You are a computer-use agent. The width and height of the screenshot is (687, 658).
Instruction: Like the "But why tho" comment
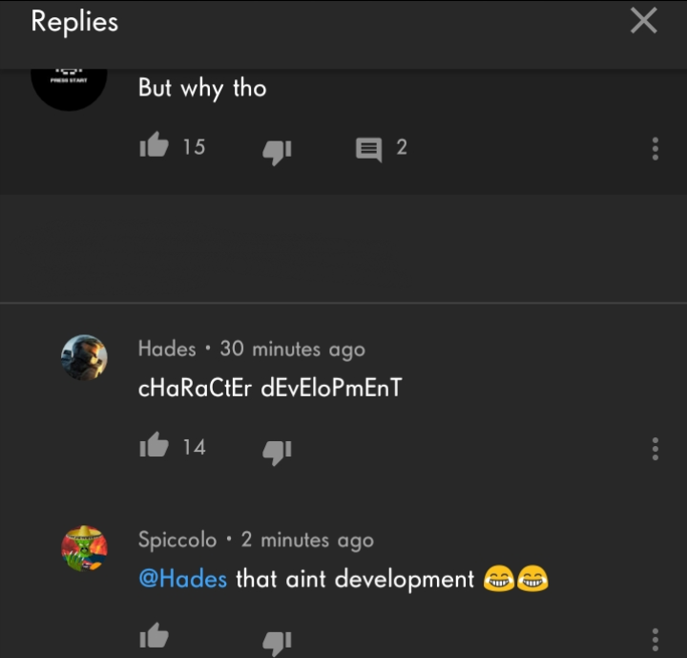[154, 145]
